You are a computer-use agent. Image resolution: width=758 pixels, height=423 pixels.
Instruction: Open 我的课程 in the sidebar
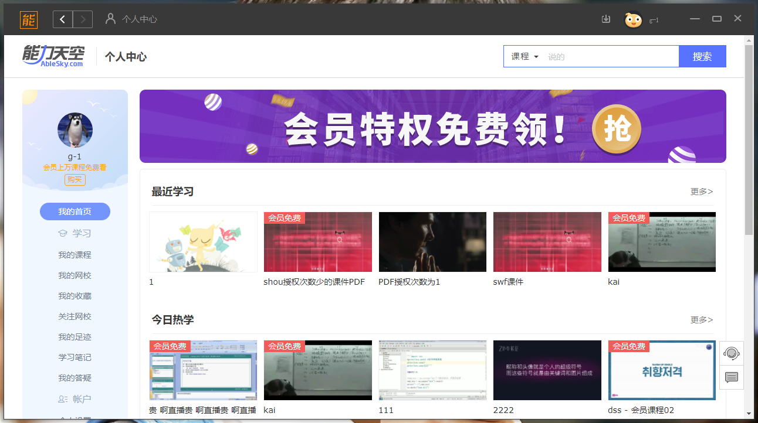pyautogui.click(x=75, y=255)
